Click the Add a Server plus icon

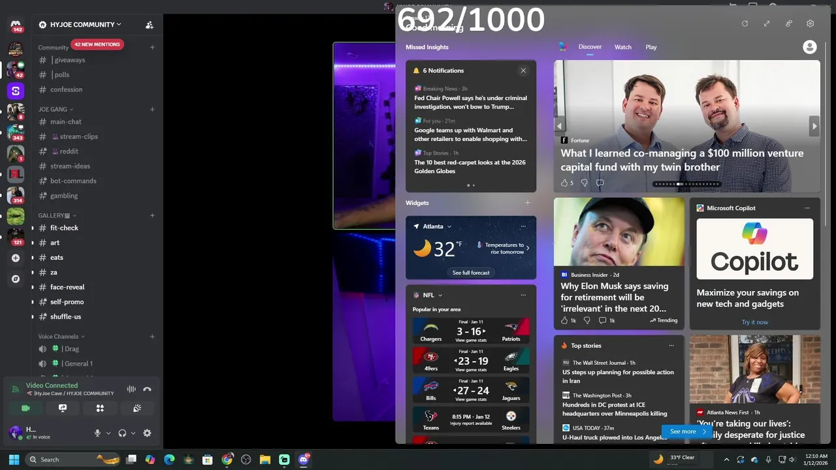tap(16, 258)
